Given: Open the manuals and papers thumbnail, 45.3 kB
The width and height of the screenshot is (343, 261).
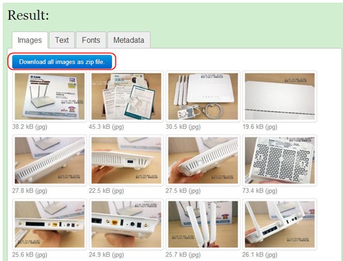Looking at the screenshot, I should pos(126,97).
